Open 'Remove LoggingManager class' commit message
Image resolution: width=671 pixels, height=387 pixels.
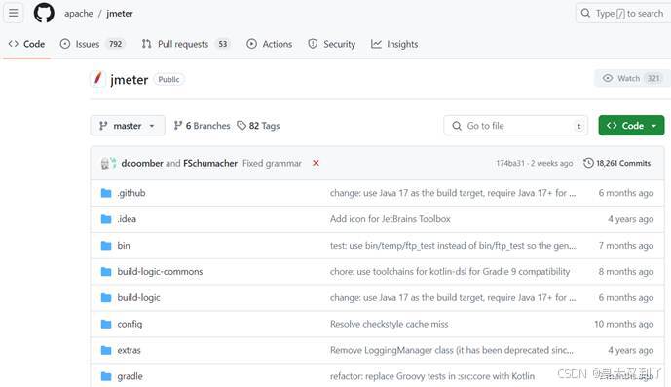(x=452, y=350)
